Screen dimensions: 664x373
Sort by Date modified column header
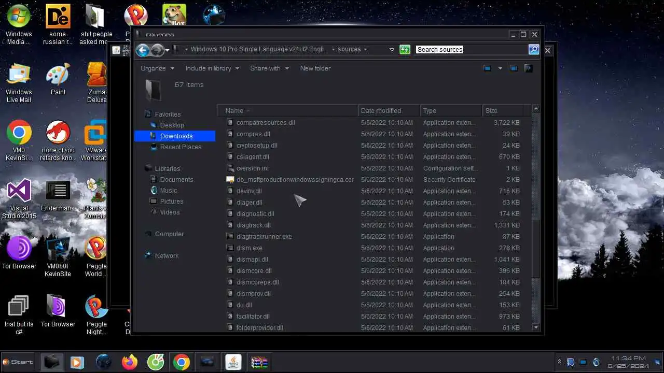click(x=389, y=111)
